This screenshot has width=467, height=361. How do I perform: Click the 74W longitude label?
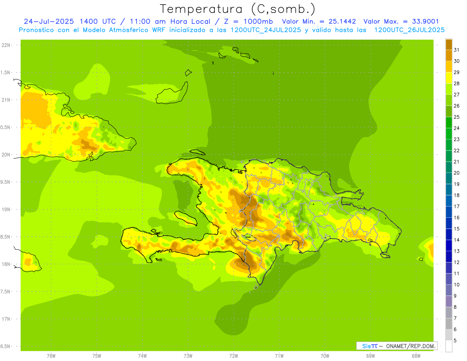pyautogui.click(x=142, y=356)
